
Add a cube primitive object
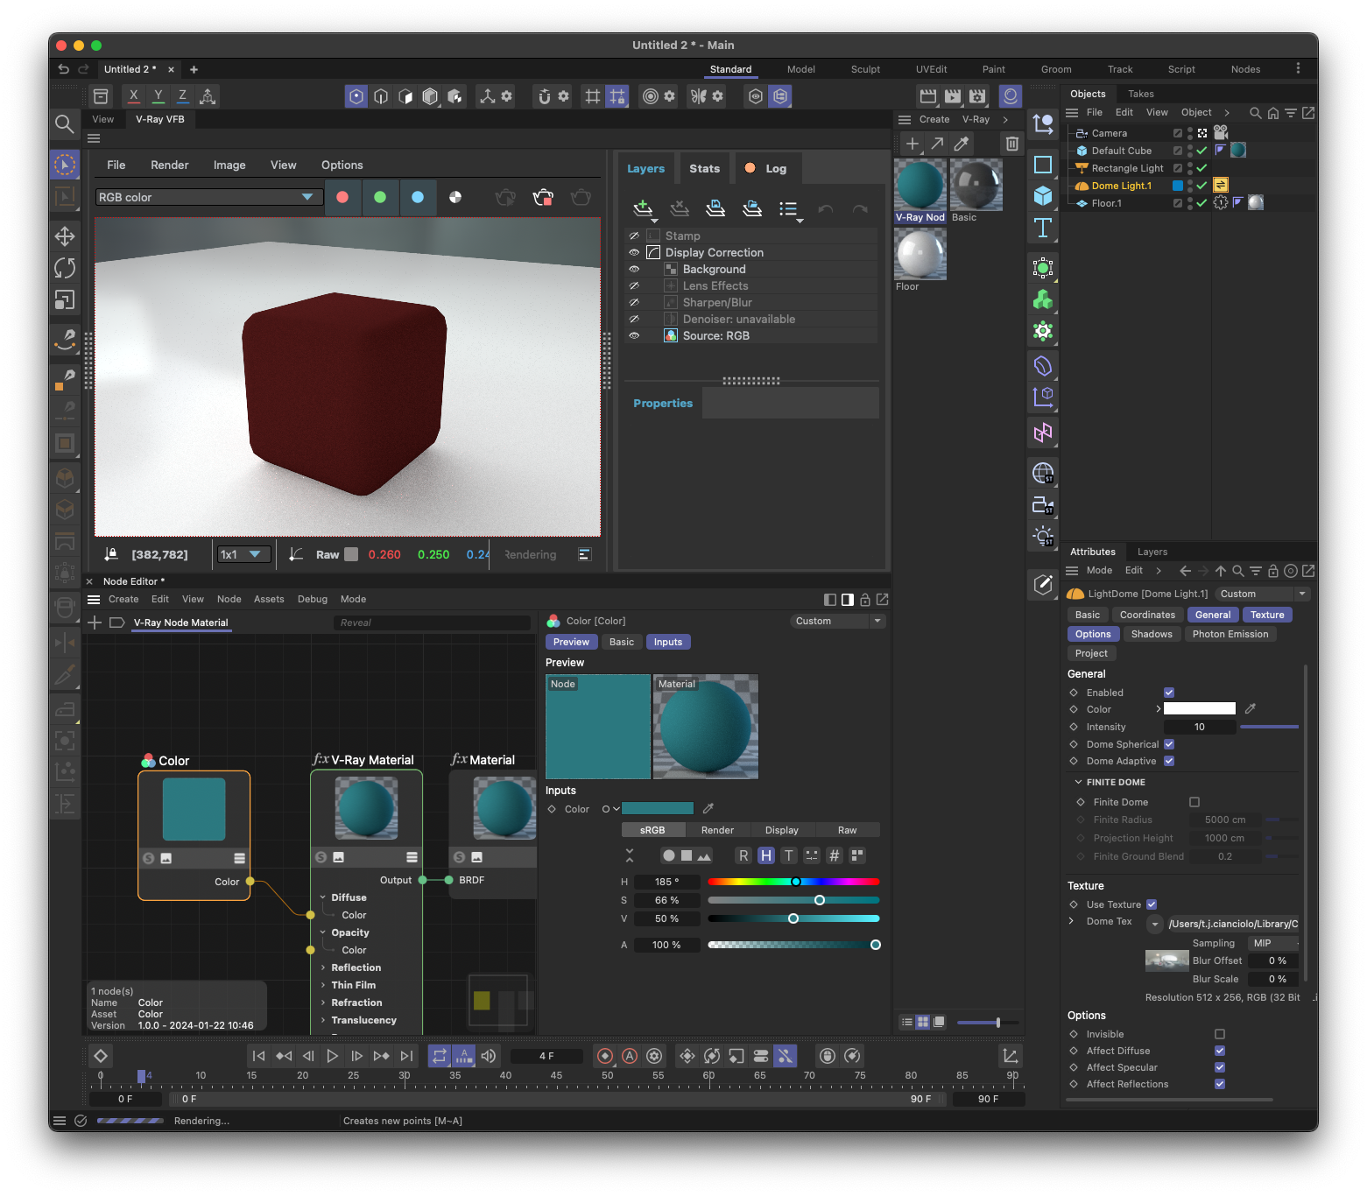(1042, 196)
